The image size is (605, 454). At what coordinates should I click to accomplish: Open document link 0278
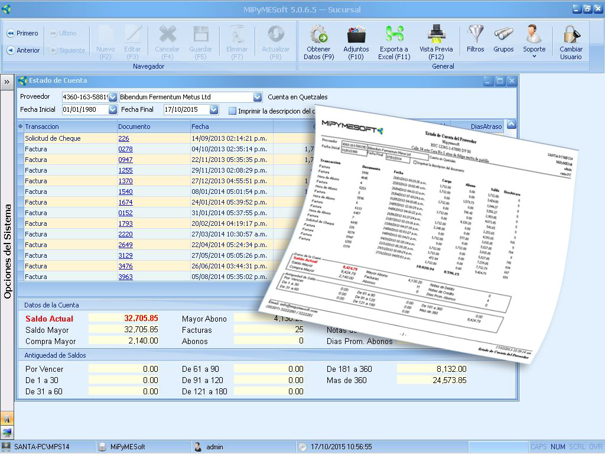(125, 149)
